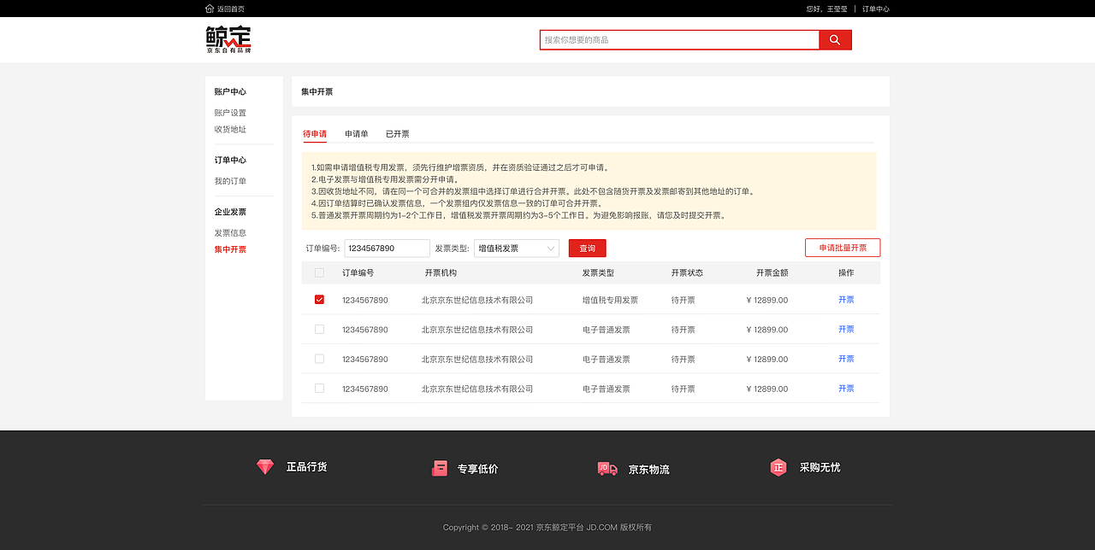Switch to the 已开票 tab
Image resolution: width=1095 pixels, height=550 pixels.
pyautogui.click(x=397, y=133)
